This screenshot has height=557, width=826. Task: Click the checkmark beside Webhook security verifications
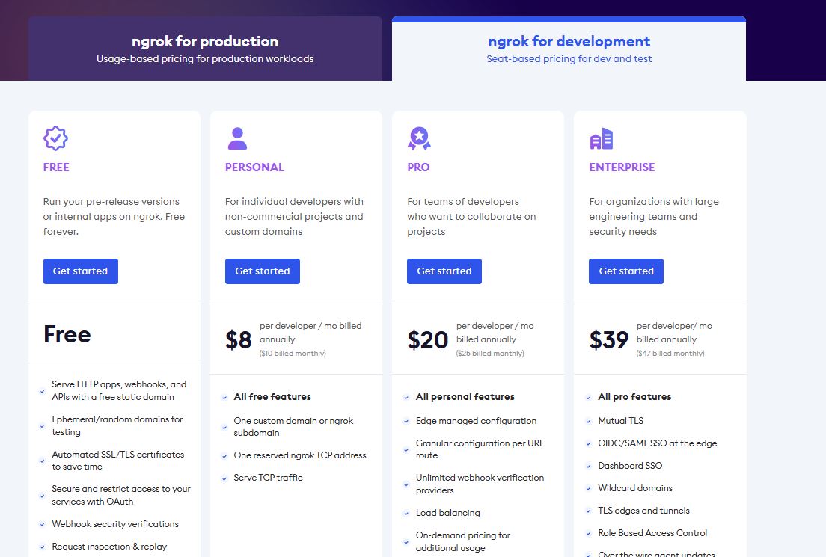[x=42, y=524]
